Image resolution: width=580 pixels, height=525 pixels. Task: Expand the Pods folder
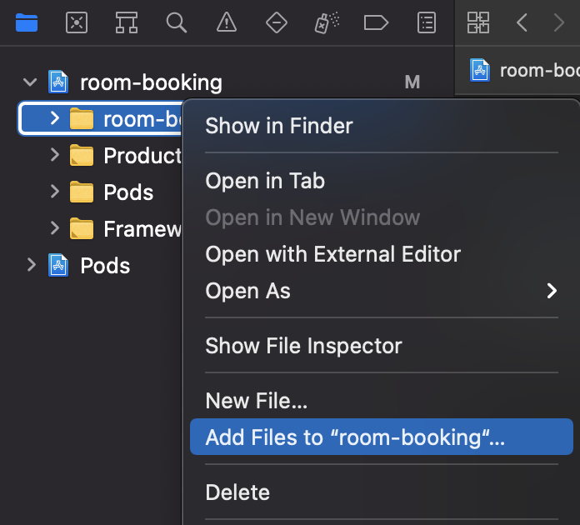(x=55, y=192)
